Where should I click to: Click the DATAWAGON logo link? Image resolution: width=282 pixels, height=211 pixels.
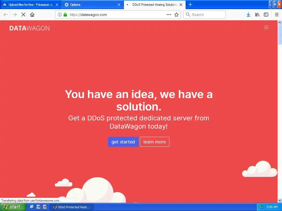(x=29, y=28)
